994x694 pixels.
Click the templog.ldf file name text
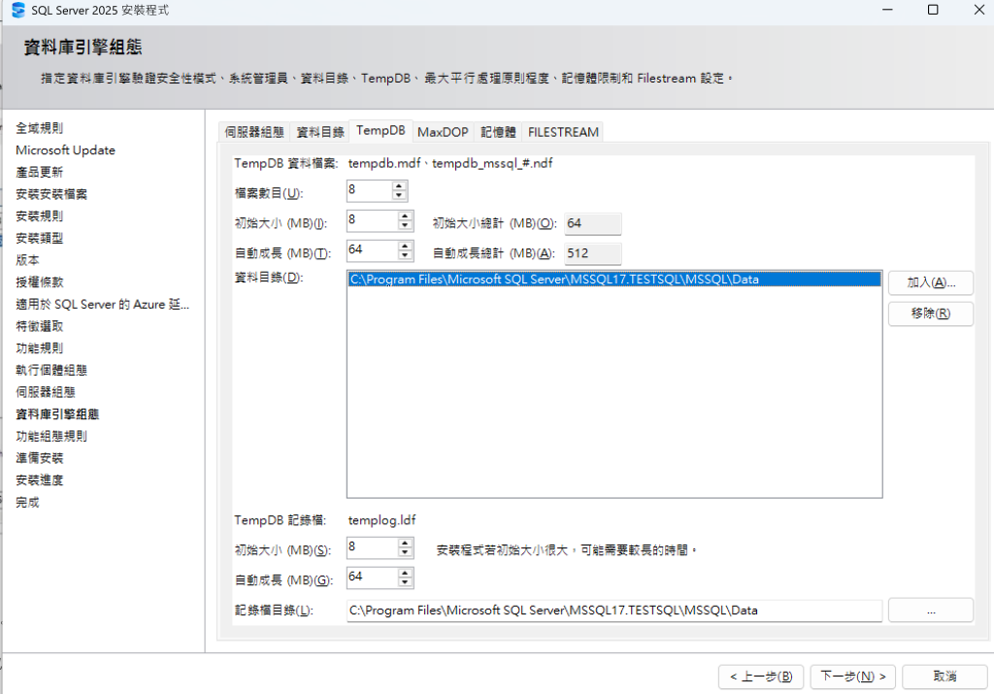[381, 520]
